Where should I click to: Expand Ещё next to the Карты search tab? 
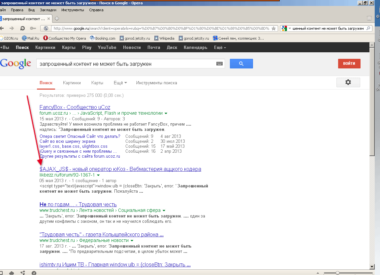coord(120,83)
